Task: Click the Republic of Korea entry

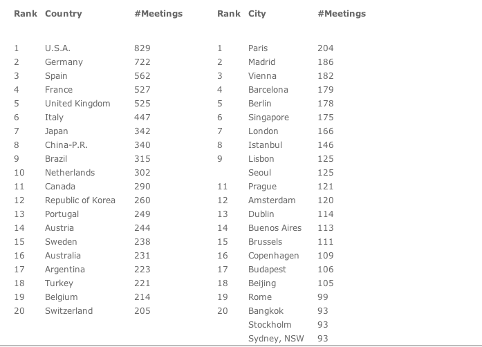Action: (80, 200)
